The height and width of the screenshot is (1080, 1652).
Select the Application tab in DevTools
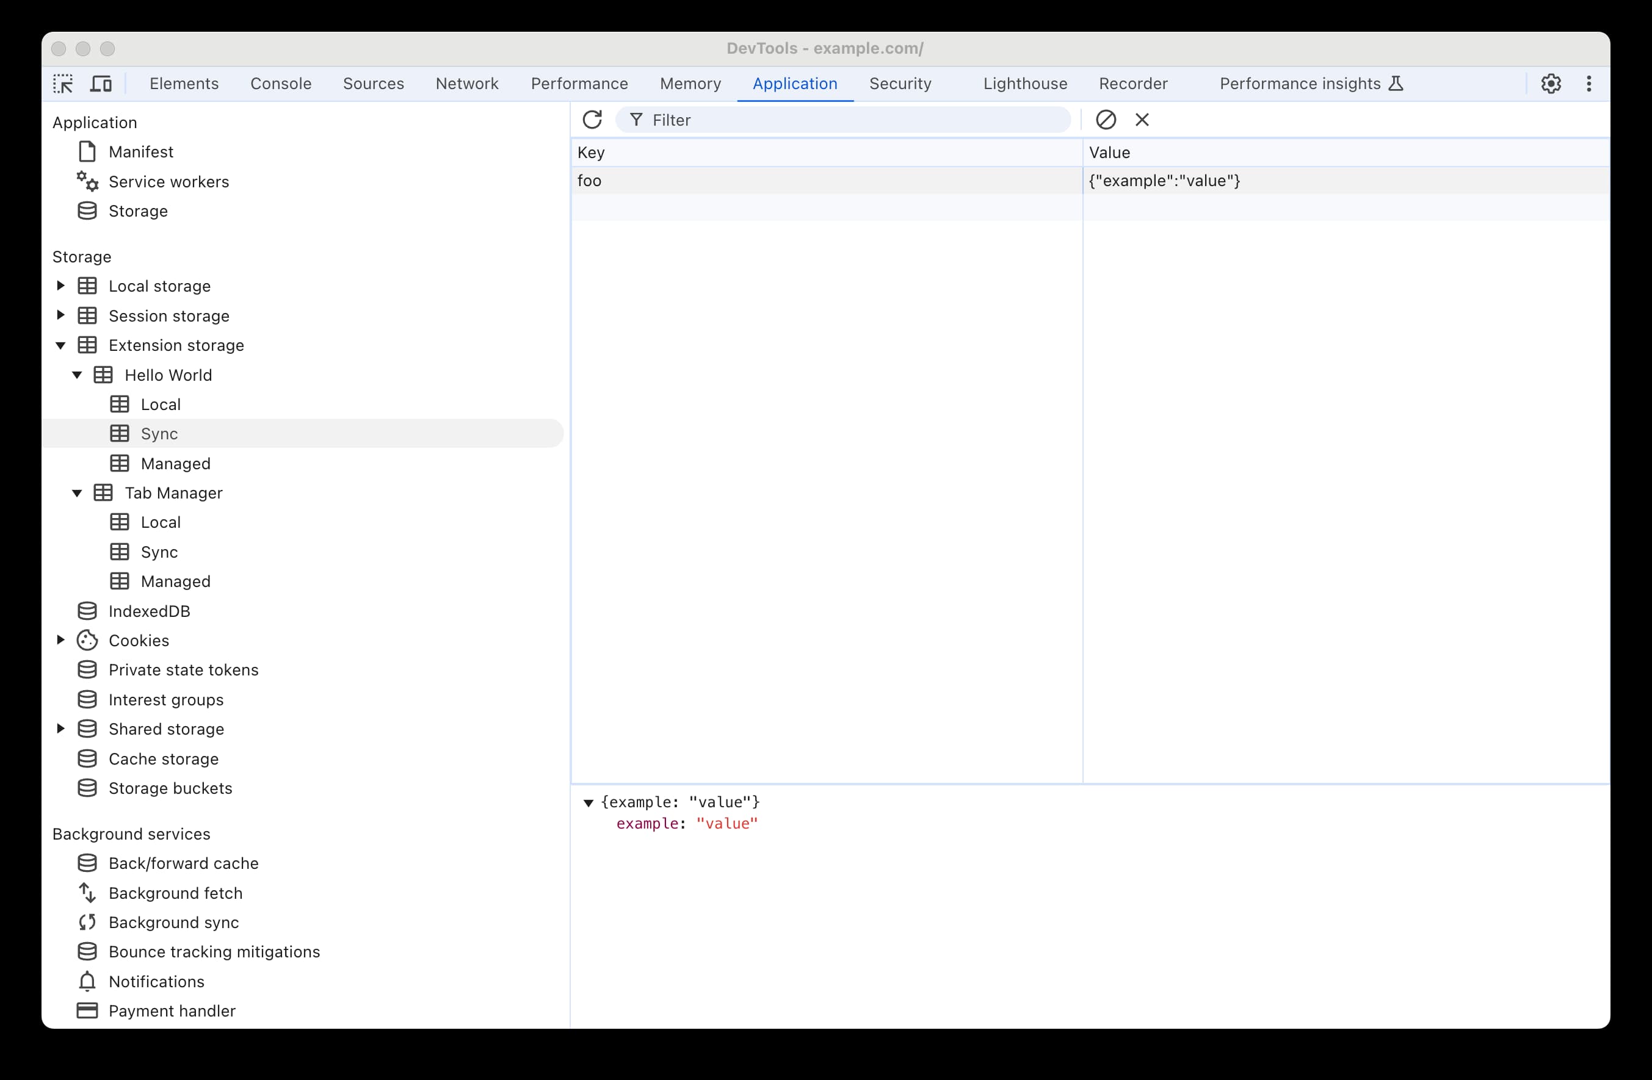coord(795,83)
